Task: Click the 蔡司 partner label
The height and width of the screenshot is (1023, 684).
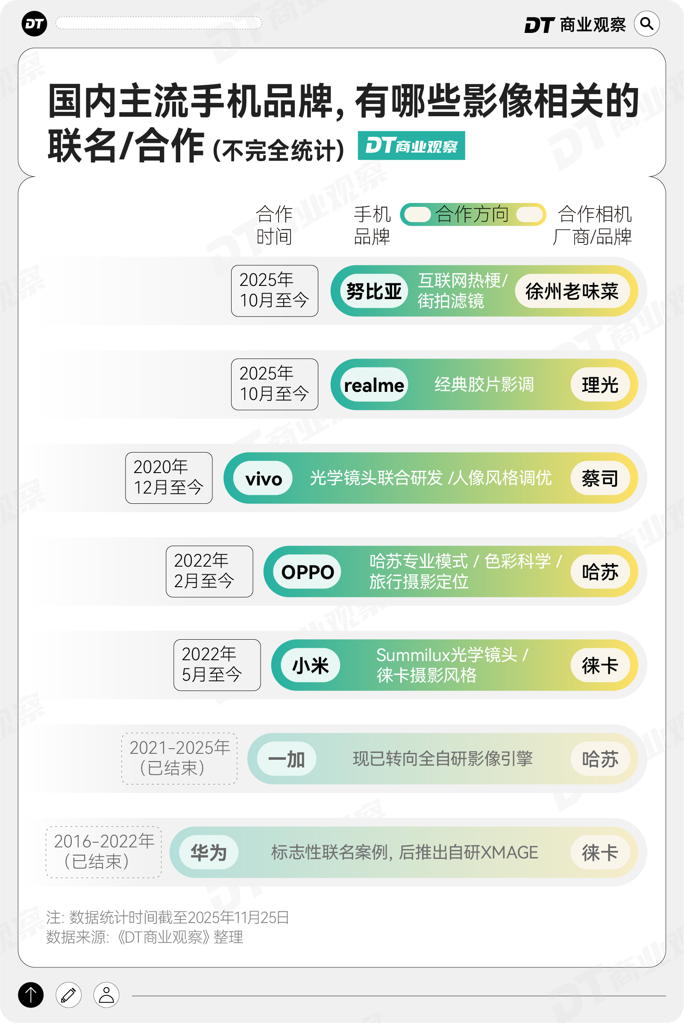Action: tap(600, 479)
